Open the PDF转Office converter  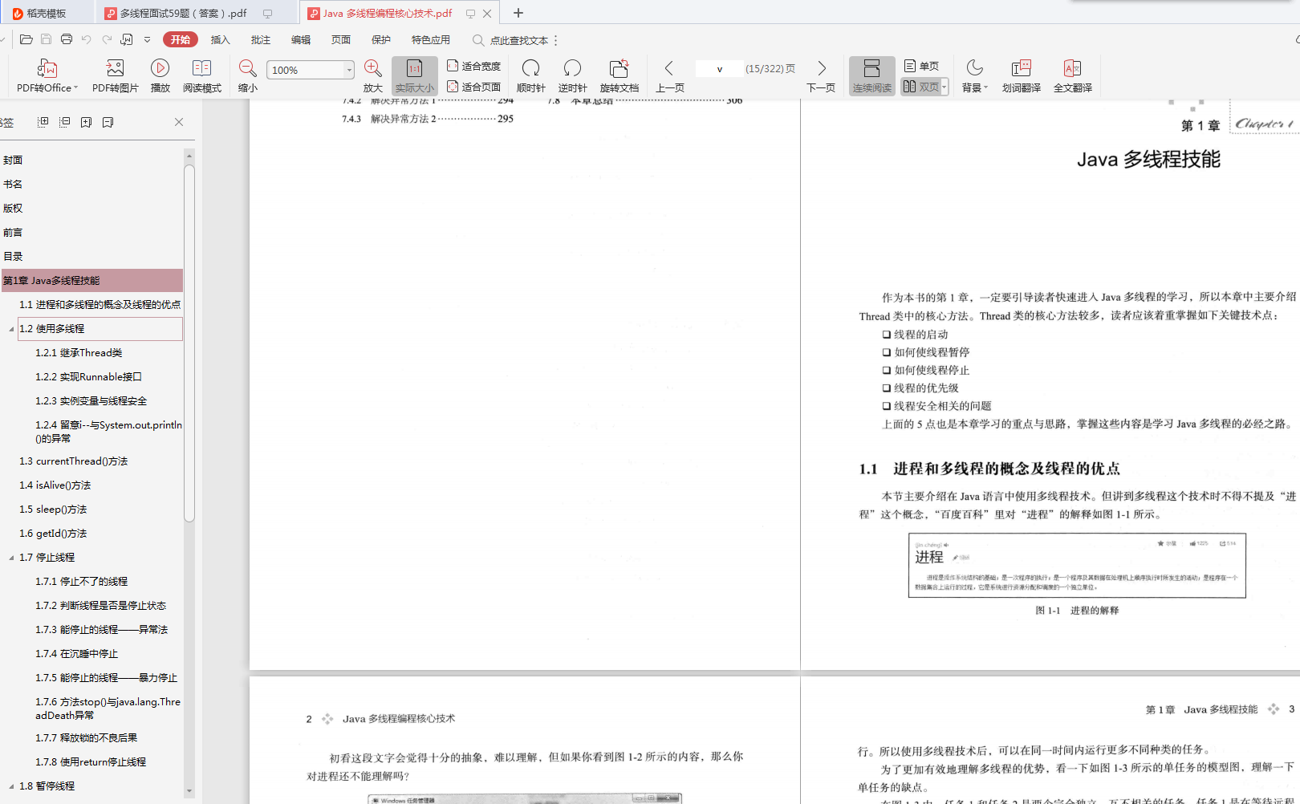click(47, 76)
